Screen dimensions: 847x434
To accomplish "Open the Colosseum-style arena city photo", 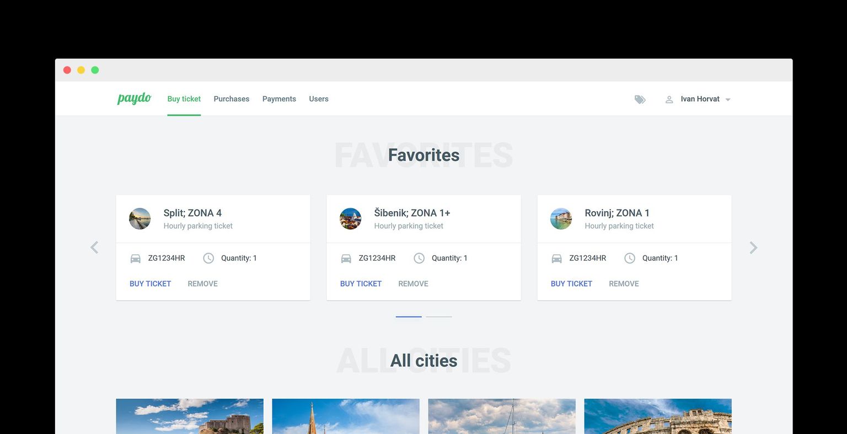I will click(658, 416).
